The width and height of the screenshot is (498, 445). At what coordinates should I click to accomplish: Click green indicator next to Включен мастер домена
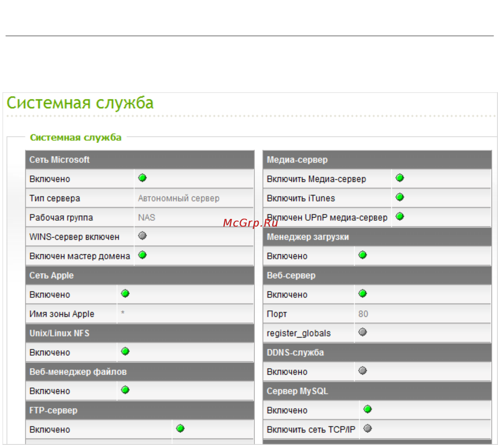[x=142, y=255]
